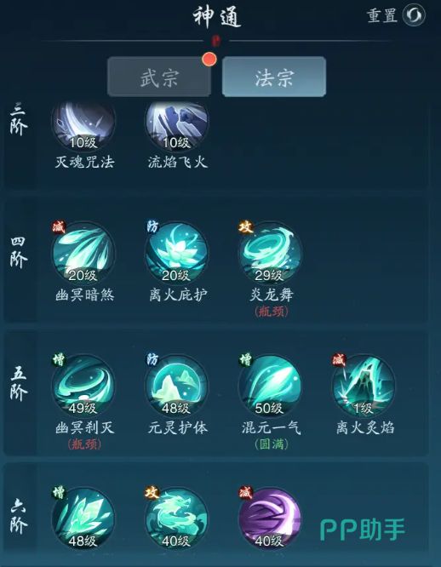Open the 混元一气 skill icon
This screenshot has height=567, width=441.
tap(270, 387)
